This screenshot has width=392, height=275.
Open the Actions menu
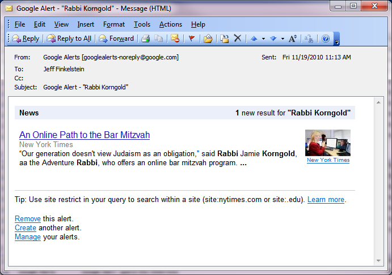click(171, 24)
